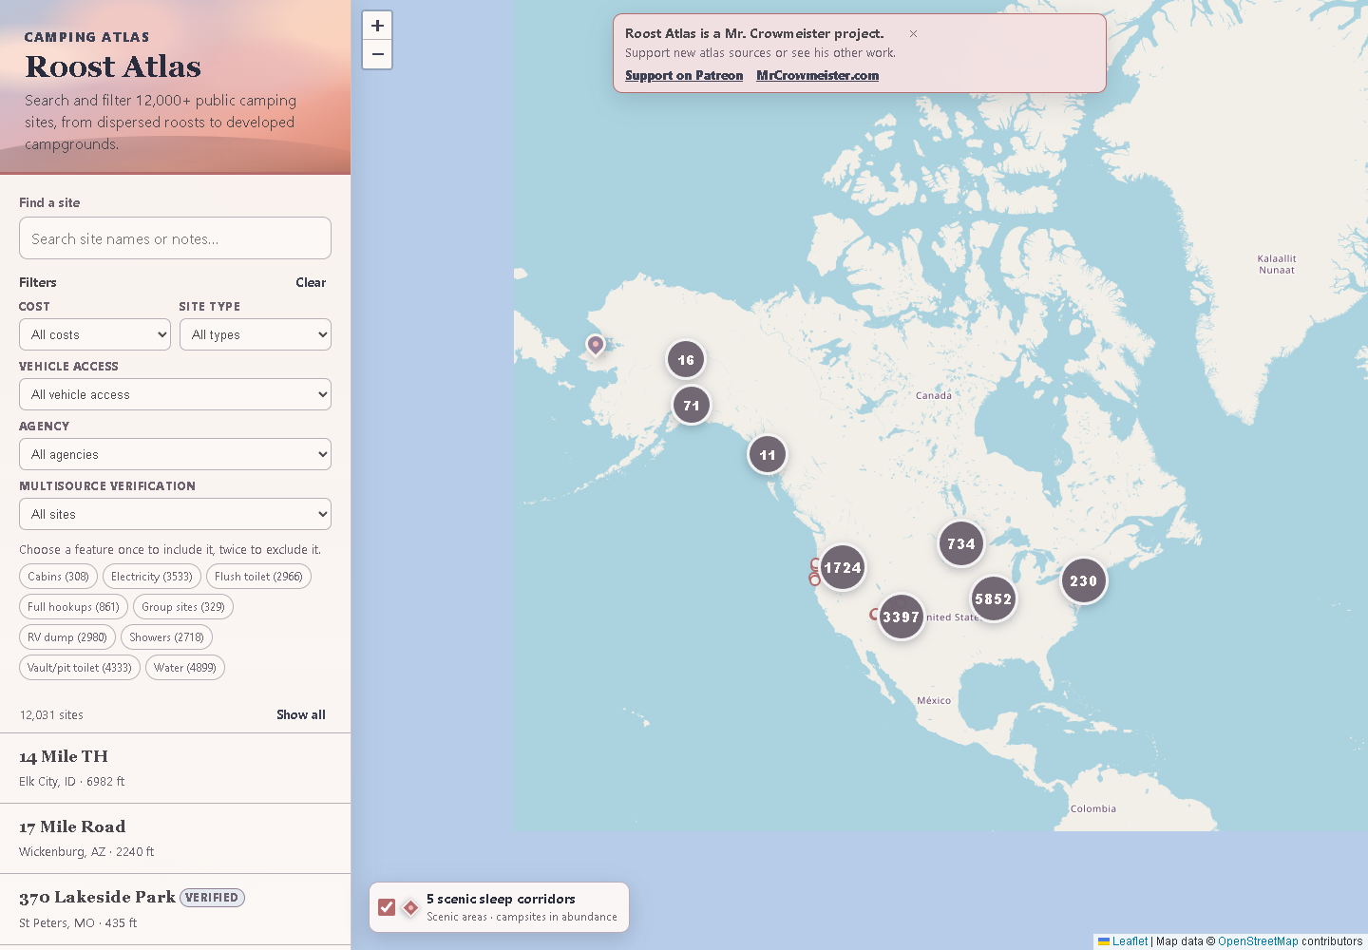Toggle the Vault/pit toilet (4333) filter

pyautogui.click(x=80, y=668)
